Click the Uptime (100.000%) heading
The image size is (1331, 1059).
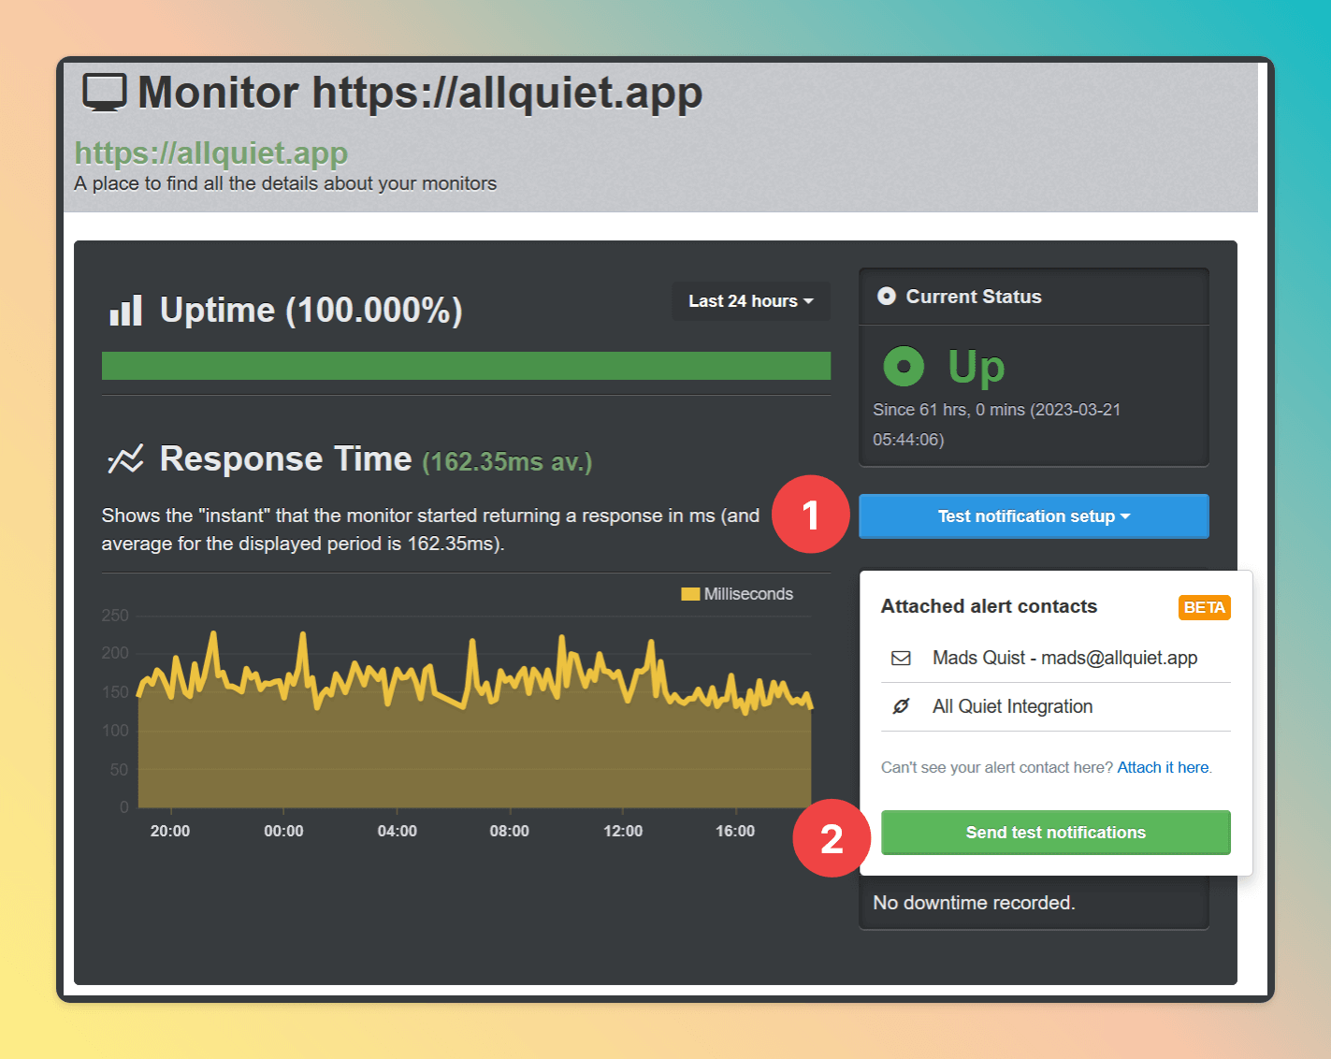pyautogui.click(x=311, y=310)
